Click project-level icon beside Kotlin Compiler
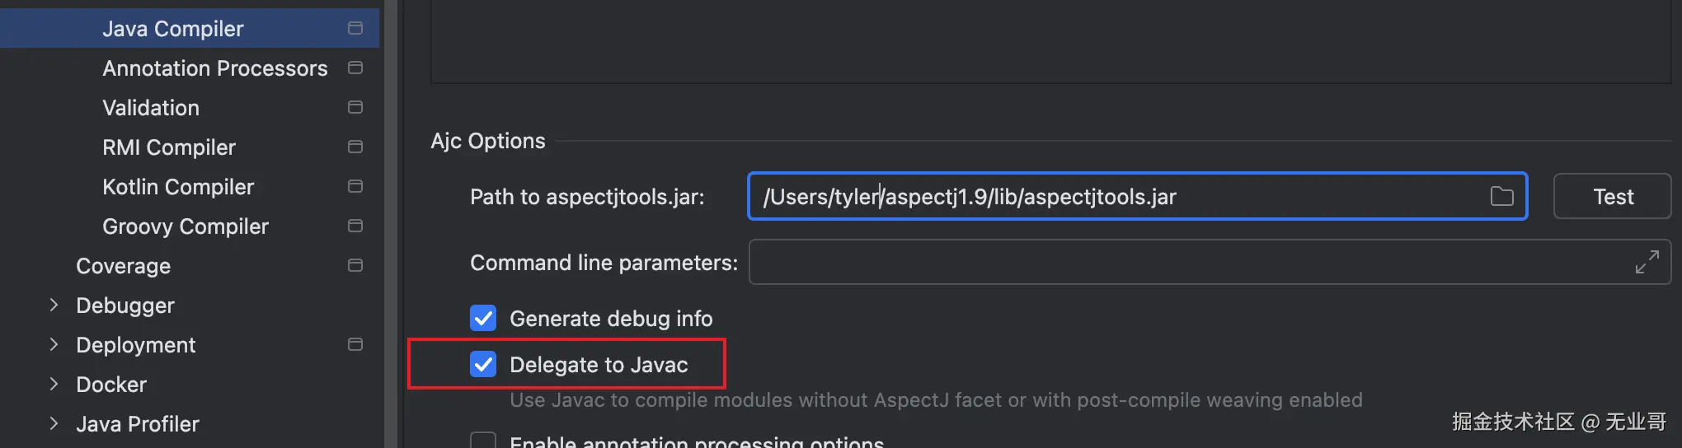Image resolution: width=1682 pixels, height=448 pixels. (355, 186)
